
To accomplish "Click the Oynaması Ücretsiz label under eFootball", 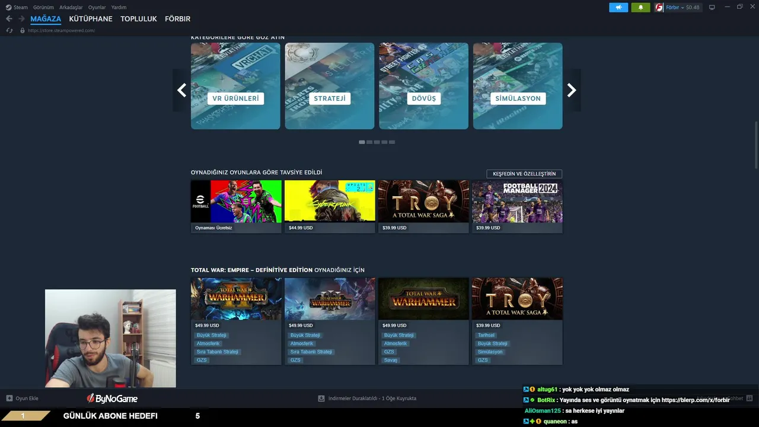I will [x=214, y=228].
